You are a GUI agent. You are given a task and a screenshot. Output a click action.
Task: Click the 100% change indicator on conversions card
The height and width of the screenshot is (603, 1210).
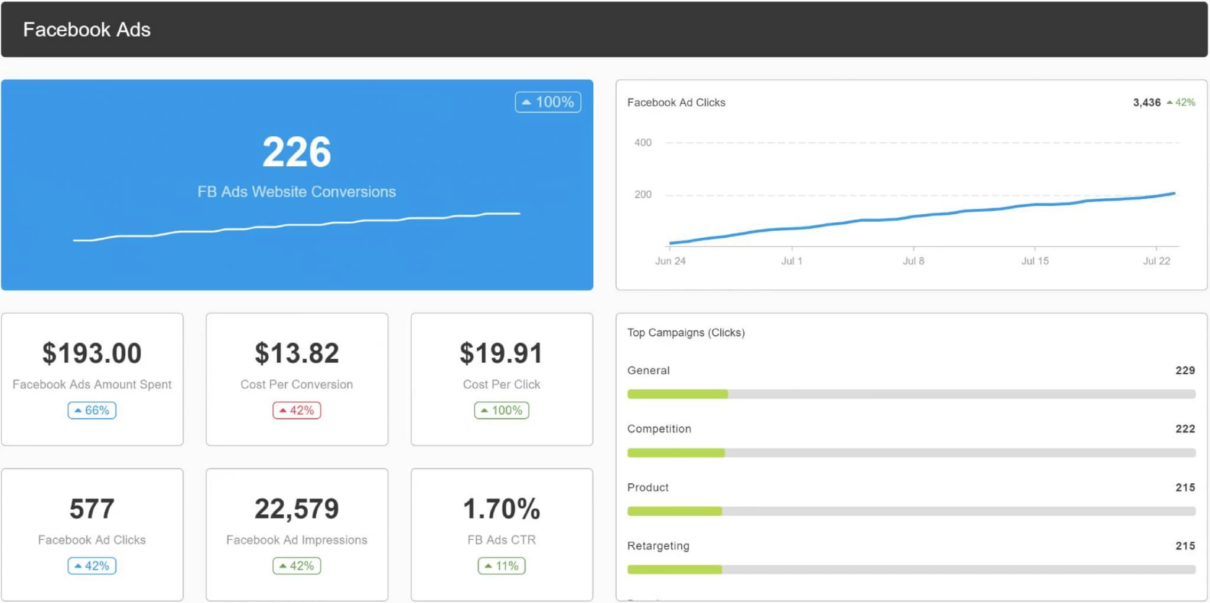pos(547,101)
